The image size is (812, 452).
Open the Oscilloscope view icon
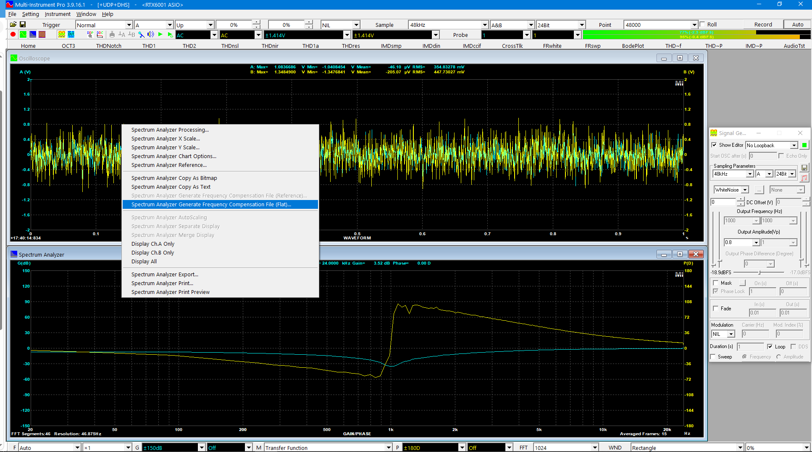(x=23, y=35)
